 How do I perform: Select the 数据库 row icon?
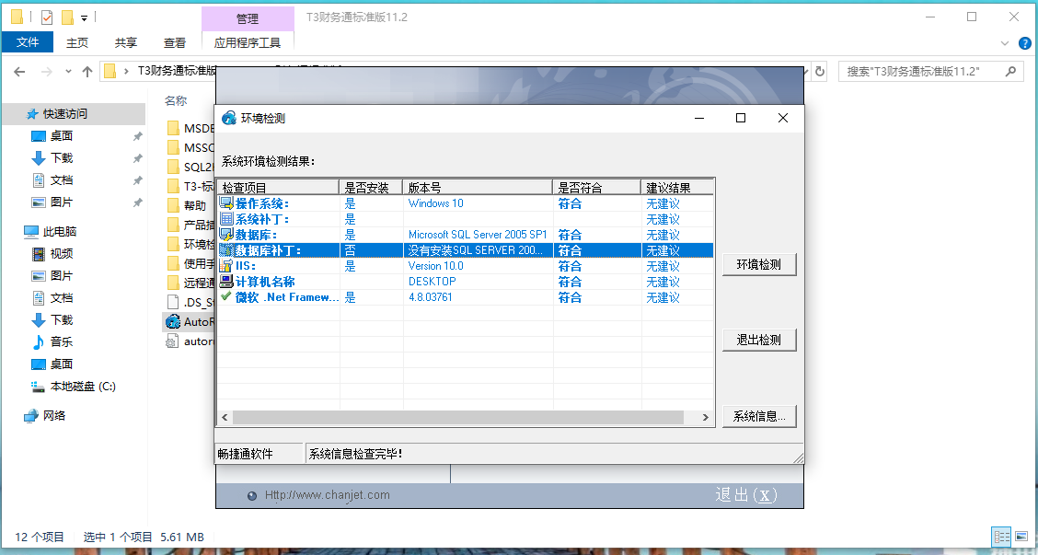tap(226, 235)
